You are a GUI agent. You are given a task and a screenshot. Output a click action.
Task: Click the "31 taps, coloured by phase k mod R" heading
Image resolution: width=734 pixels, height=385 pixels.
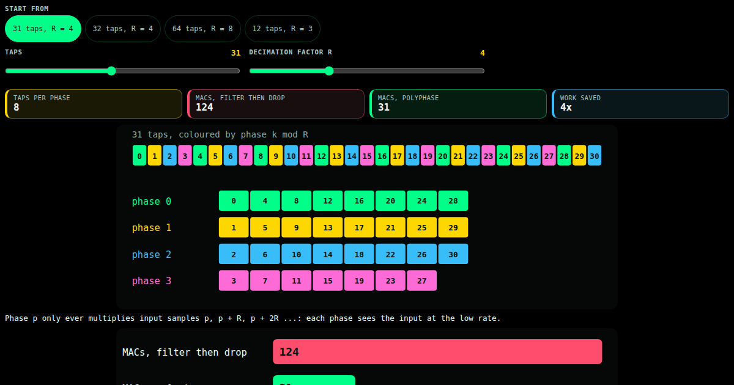point(220,134)
